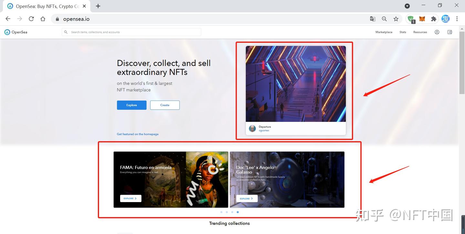This screenshot has height=234, width=465.
Task: Click the search magnifier icon in OpenSea search bar
Action: (x=66, y=32)
